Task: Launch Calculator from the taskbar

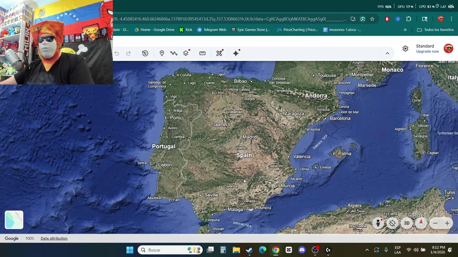Action: point(223,250)
